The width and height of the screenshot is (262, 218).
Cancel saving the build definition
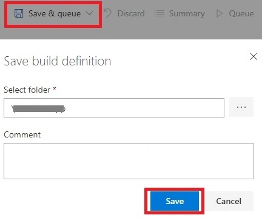[229, 201]
